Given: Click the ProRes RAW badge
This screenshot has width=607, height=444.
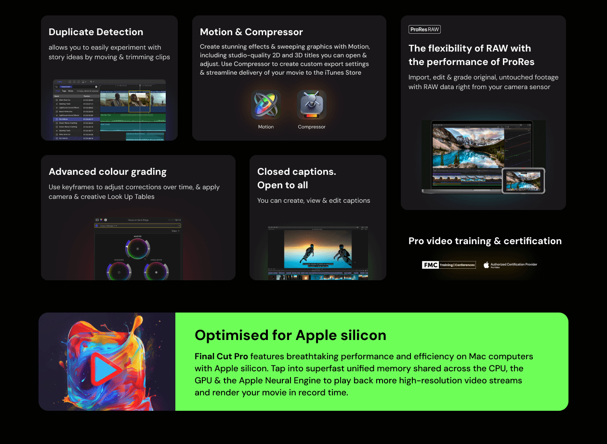Looking at the screenshot, I should point(424,29).
